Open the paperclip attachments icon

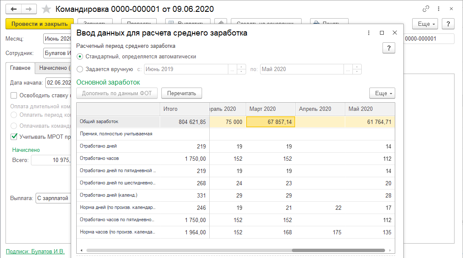221,24
